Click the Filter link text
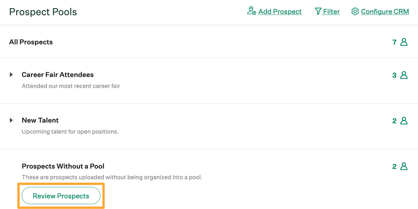This screenshot has height=209, width=418. pos(331,12)
